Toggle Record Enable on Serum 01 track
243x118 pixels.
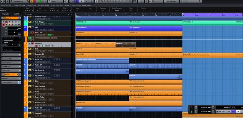(x=36, y=46)
